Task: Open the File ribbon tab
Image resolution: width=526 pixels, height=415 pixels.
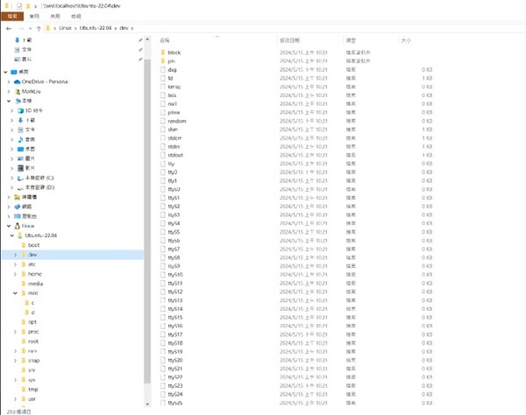Action: 12,16
